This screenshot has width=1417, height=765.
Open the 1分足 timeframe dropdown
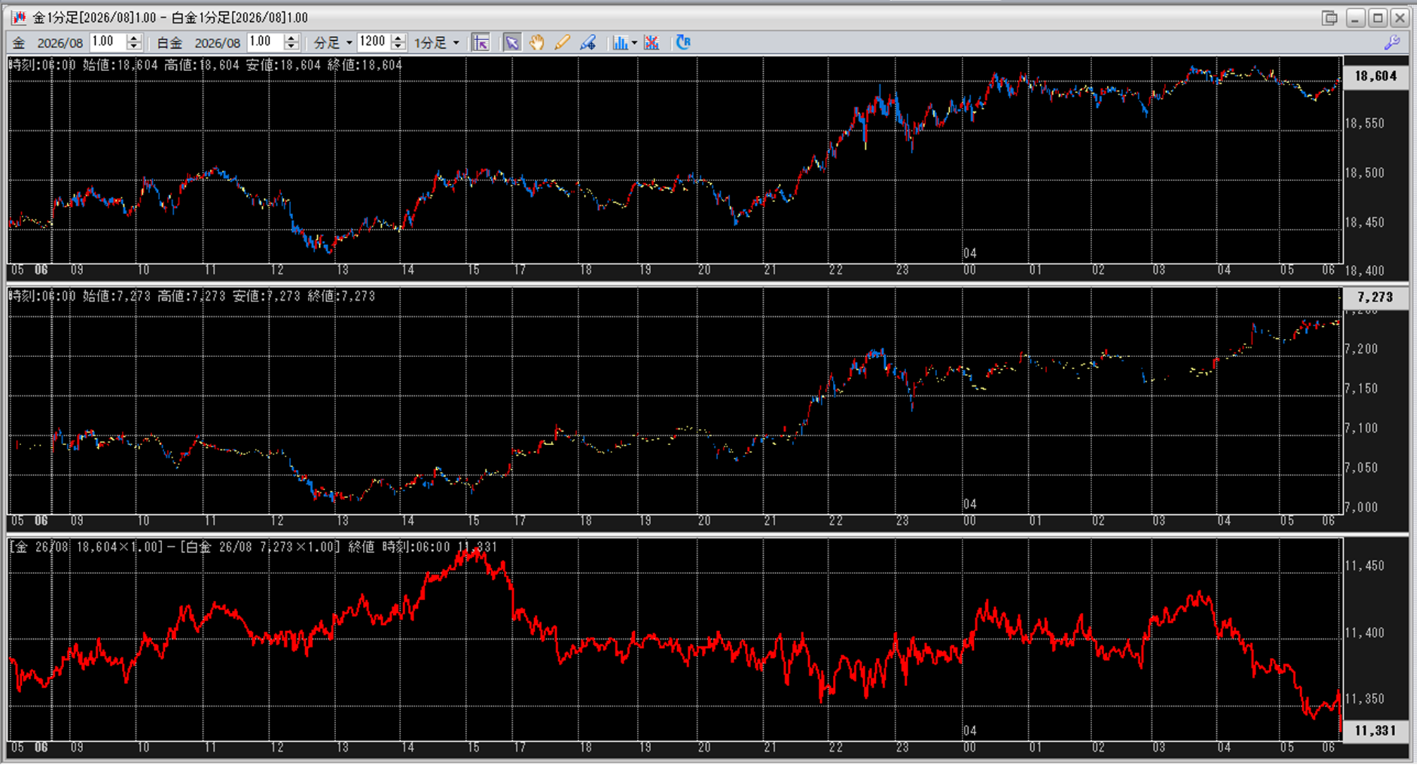pyautogui.click(x=437, y=43)
